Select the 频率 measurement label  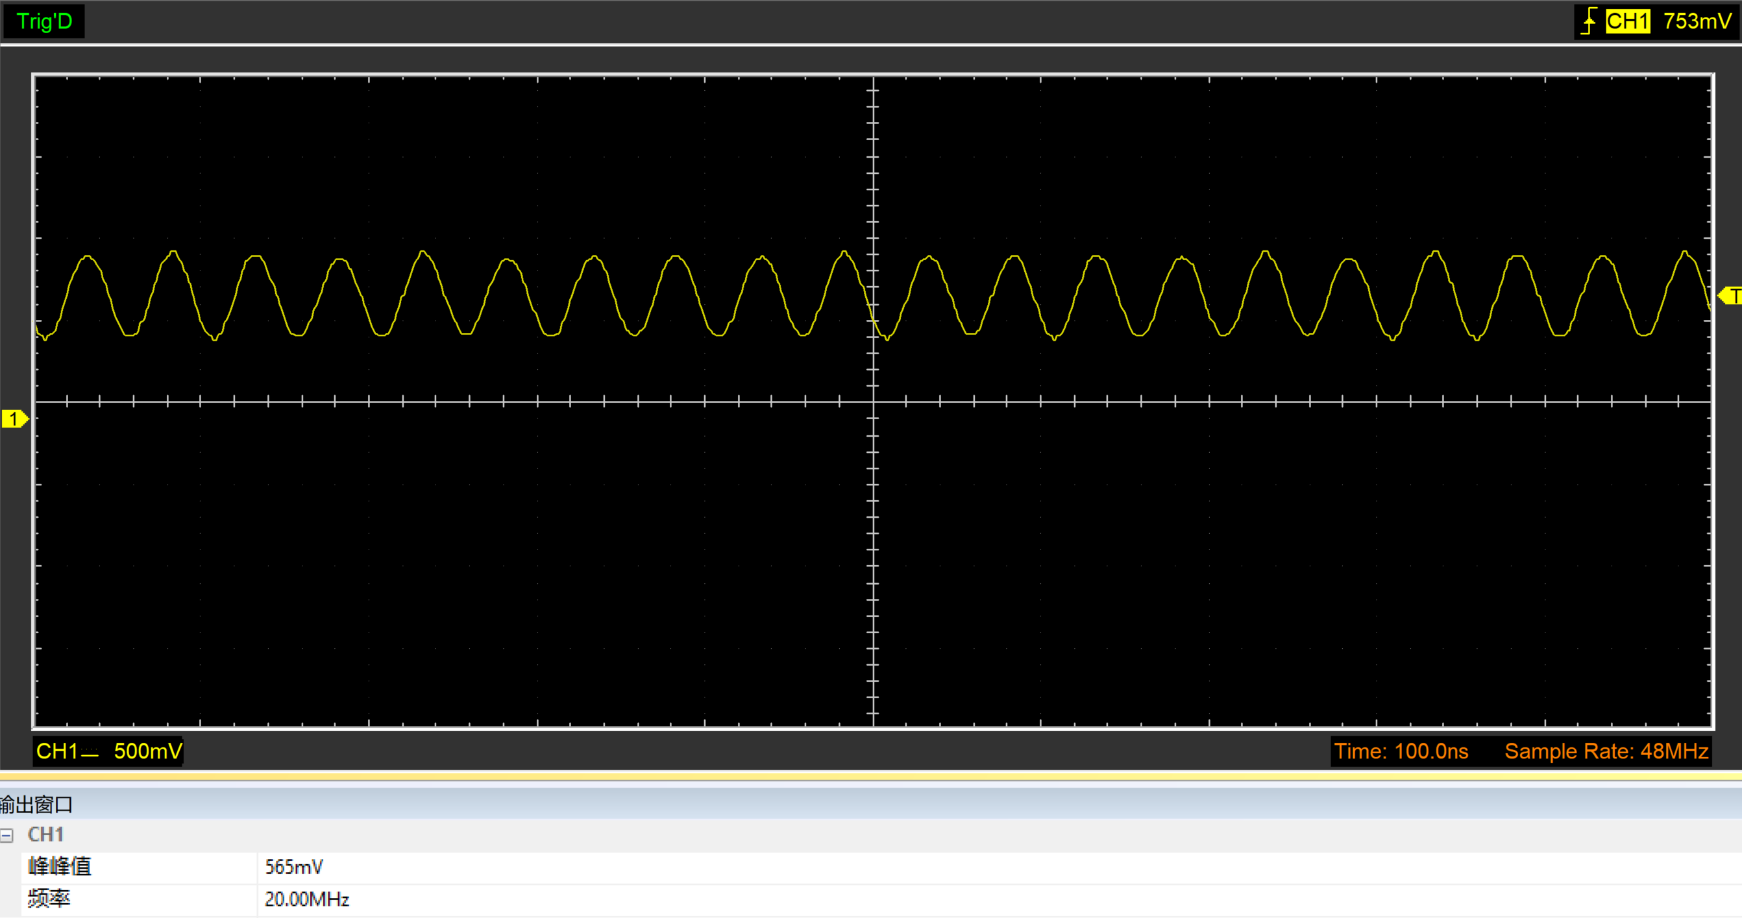[x=49, y=899]
